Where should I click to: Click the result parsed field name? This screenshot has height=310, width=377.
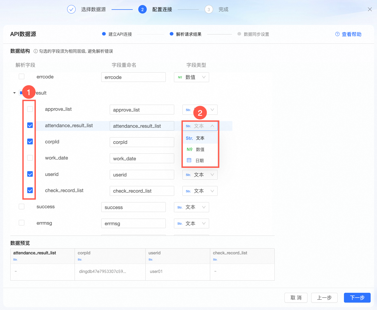(x=41, y=93)
